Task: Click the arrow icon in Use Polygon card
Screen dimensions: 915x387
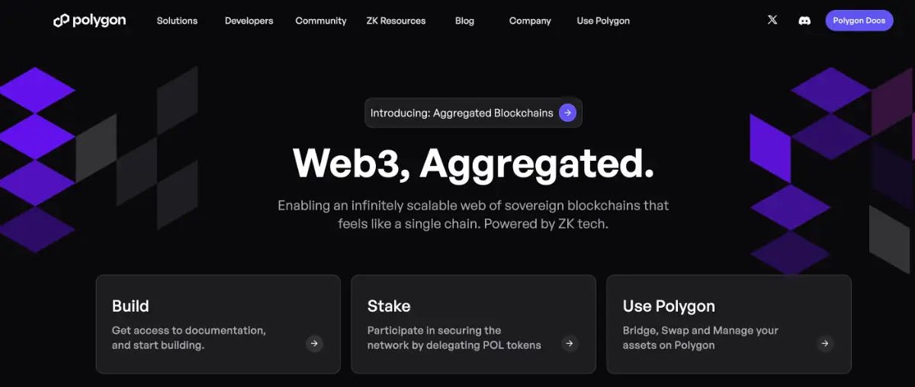Action: click(x=825, y=344)
